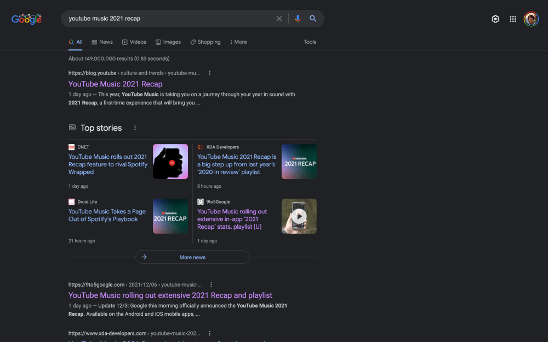Open options menu for Top stories
This screenshot has width=548, height=342.
tap(135, 128)
